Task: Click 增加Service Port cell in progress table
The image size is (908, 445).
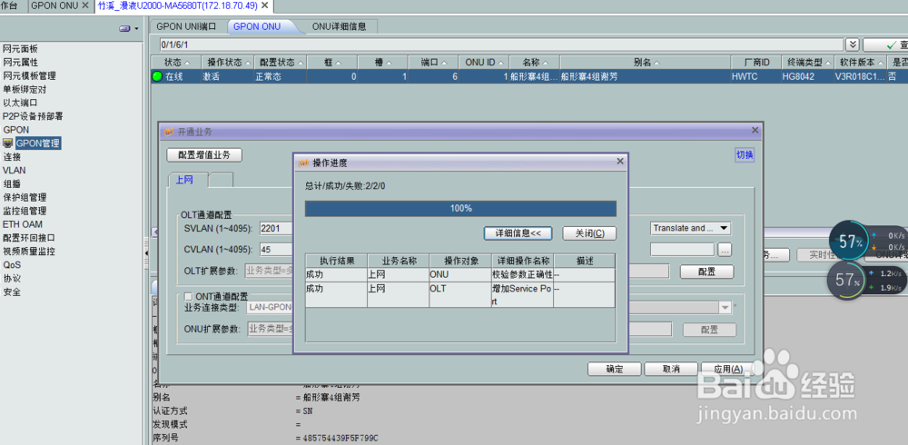Action: (x=522, y=294)
